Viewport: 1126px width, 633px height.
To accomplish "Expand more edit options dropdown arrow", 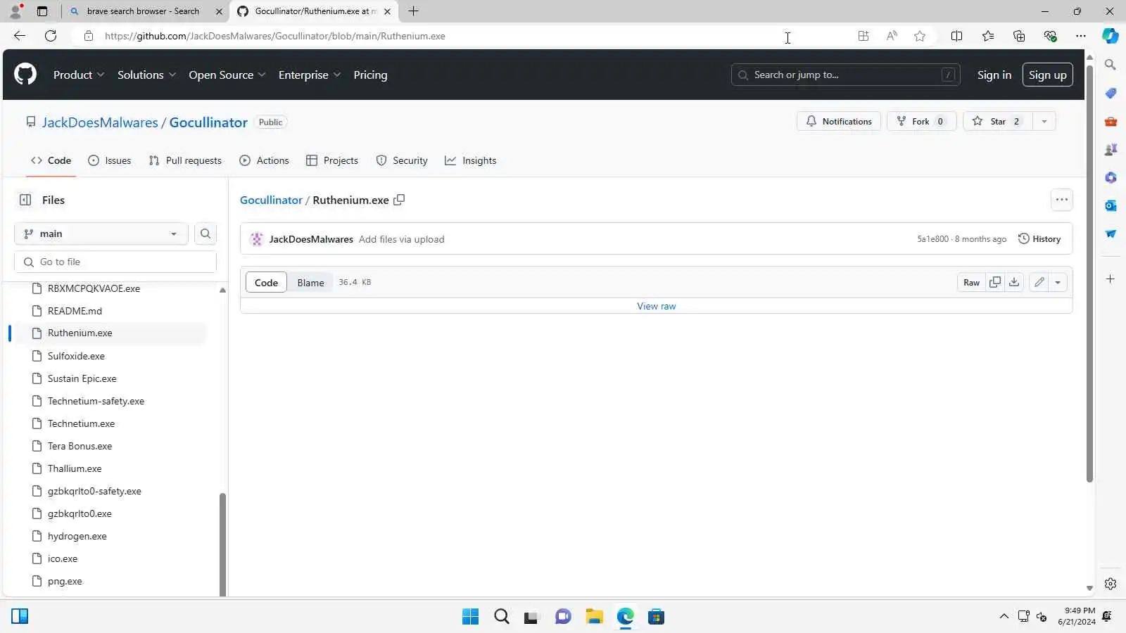I will coord(1058,282).
